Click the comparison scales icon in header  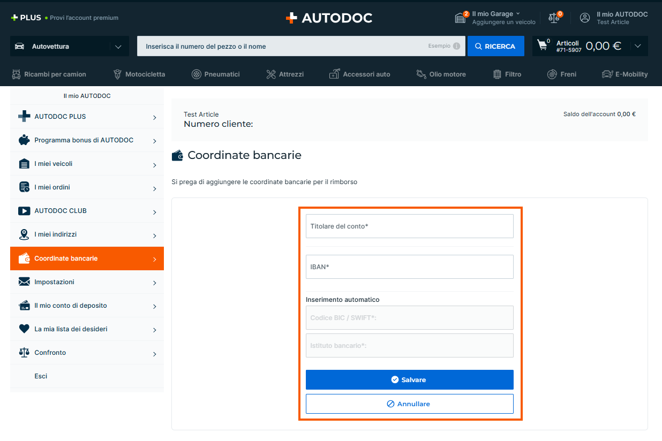tap(554, 18)
